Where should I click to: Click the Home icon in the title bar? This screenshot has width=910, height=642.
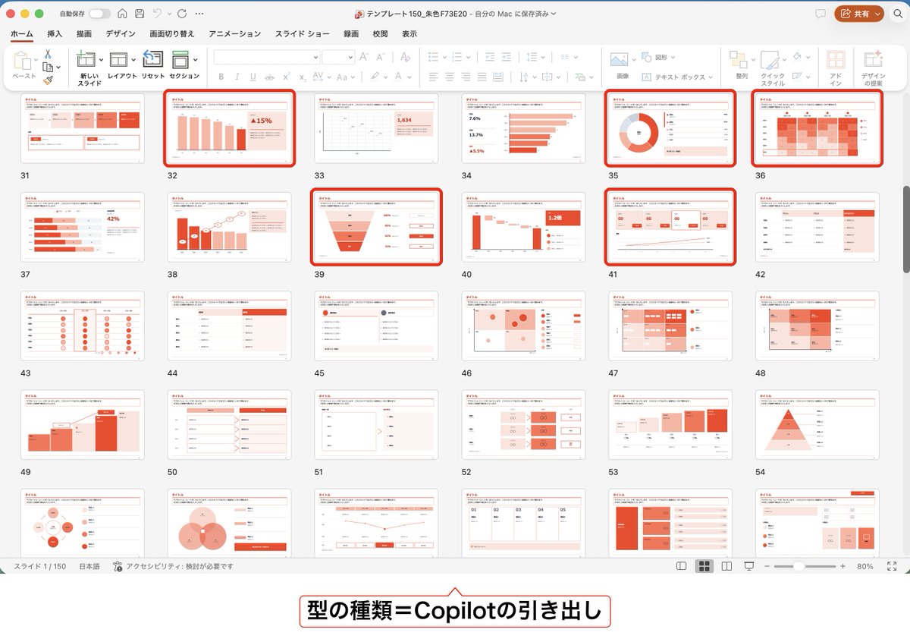(122, 14)
